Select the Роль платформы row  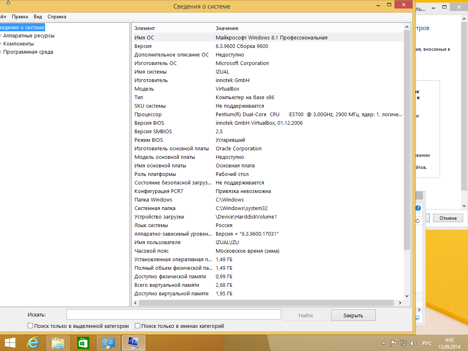click(267, 174)
